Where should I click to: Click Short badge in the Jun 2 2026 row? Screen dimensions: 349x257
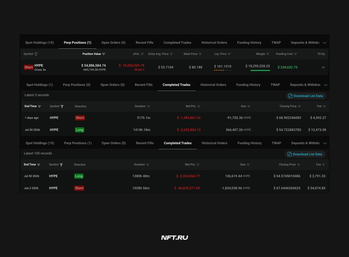79,188
